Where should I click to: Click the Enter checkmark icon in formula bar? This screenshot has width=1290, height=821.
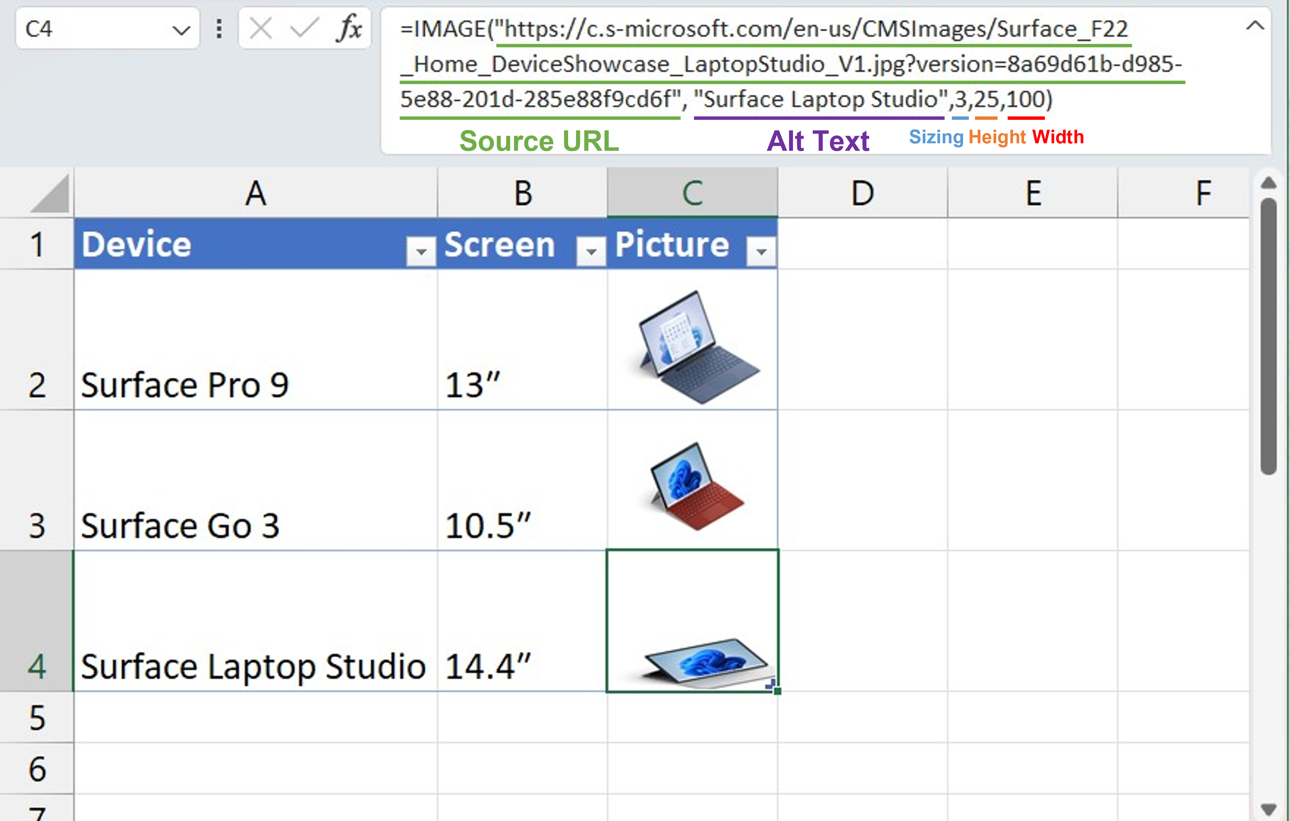304,28
